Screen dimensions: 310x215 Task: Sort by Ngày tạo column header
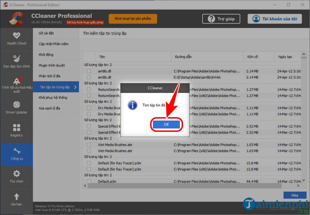point(288,57)
